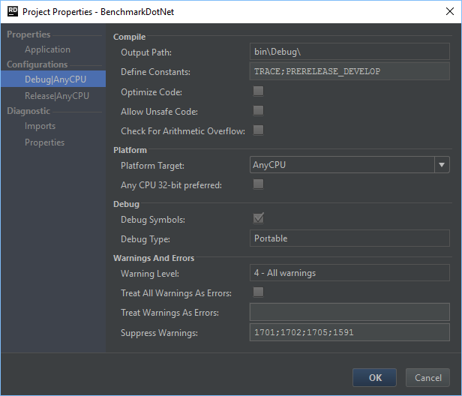
Task: Enable Treat All Warnings As Errors
Action: point(259,292)
